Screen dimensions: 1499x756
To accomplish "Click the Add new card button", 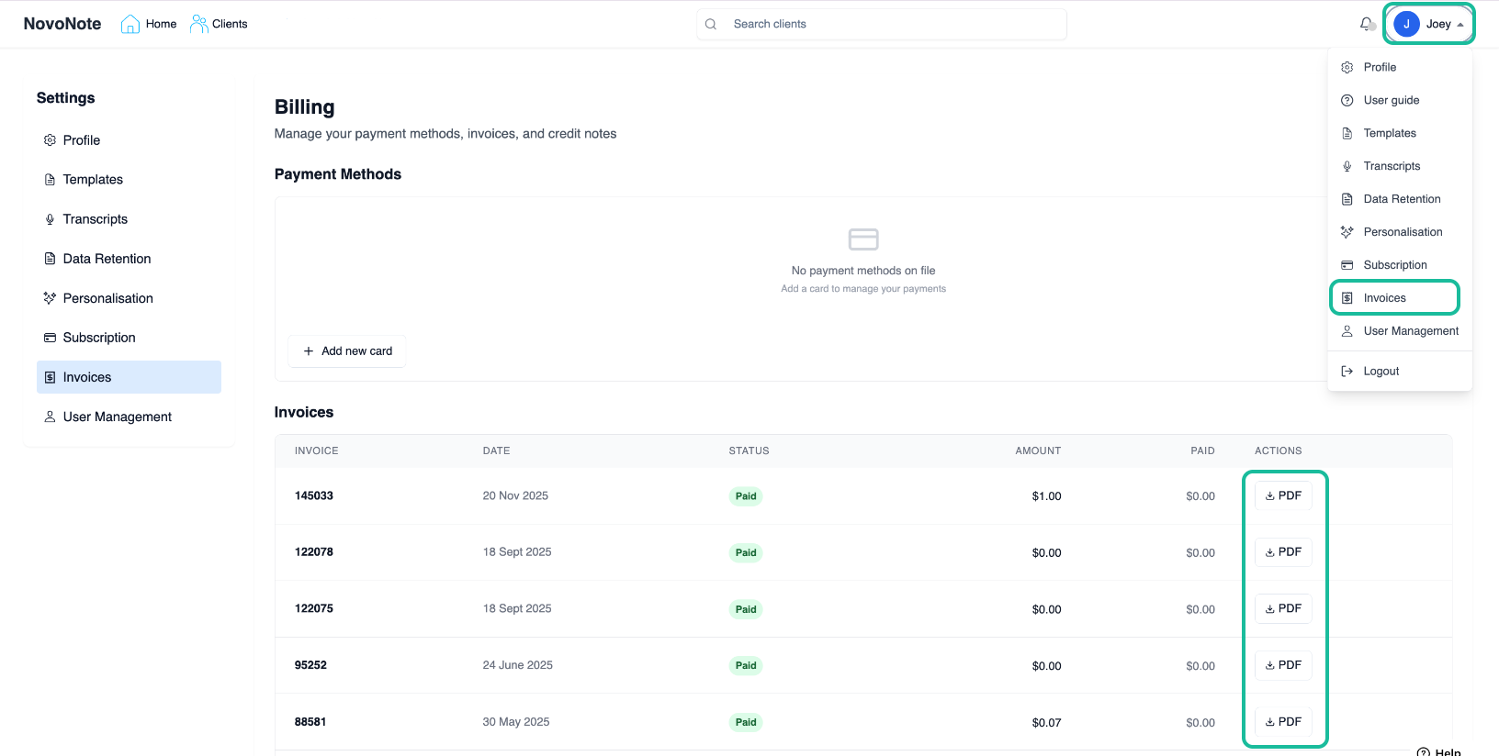I will pos(347,351).
